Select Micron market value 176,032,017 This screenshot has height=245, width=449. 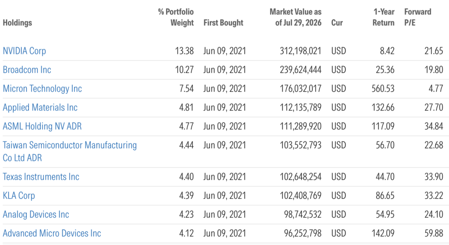click(301, 89)
